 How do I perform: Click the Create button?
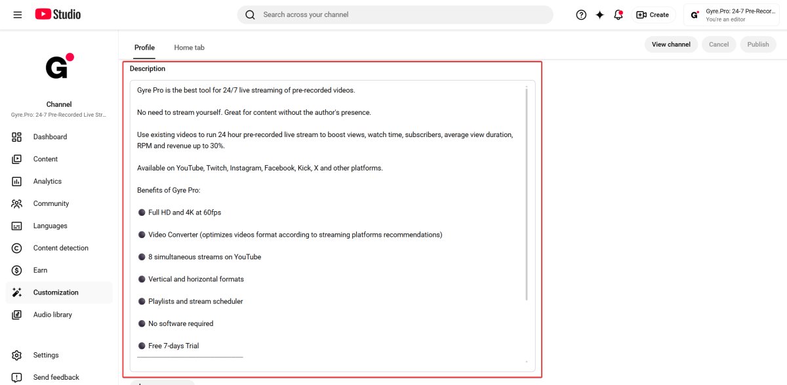653,14
